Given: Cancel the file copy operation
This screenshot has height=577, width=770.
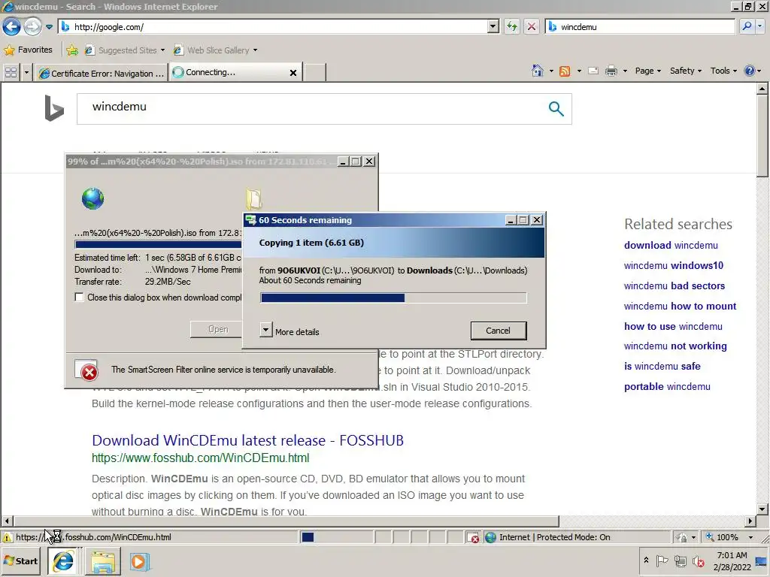Looking at the screenshot, I should click(x=498, y=331).
